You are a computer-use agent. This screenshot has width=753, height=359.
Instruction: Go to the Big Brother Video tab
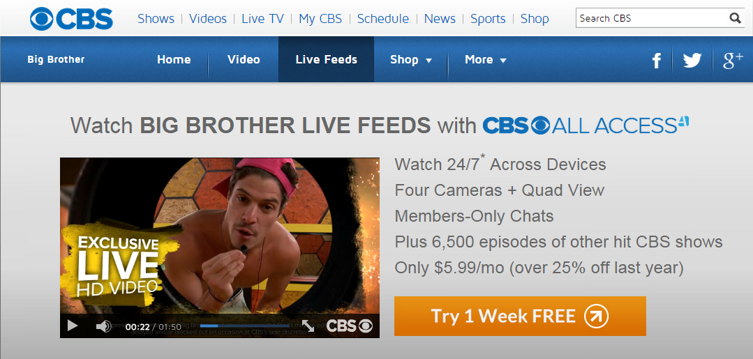(x=244, y=59)
